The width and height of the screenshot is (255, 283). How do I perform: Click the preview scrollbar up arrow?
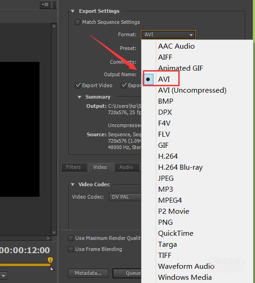point(54,26)
